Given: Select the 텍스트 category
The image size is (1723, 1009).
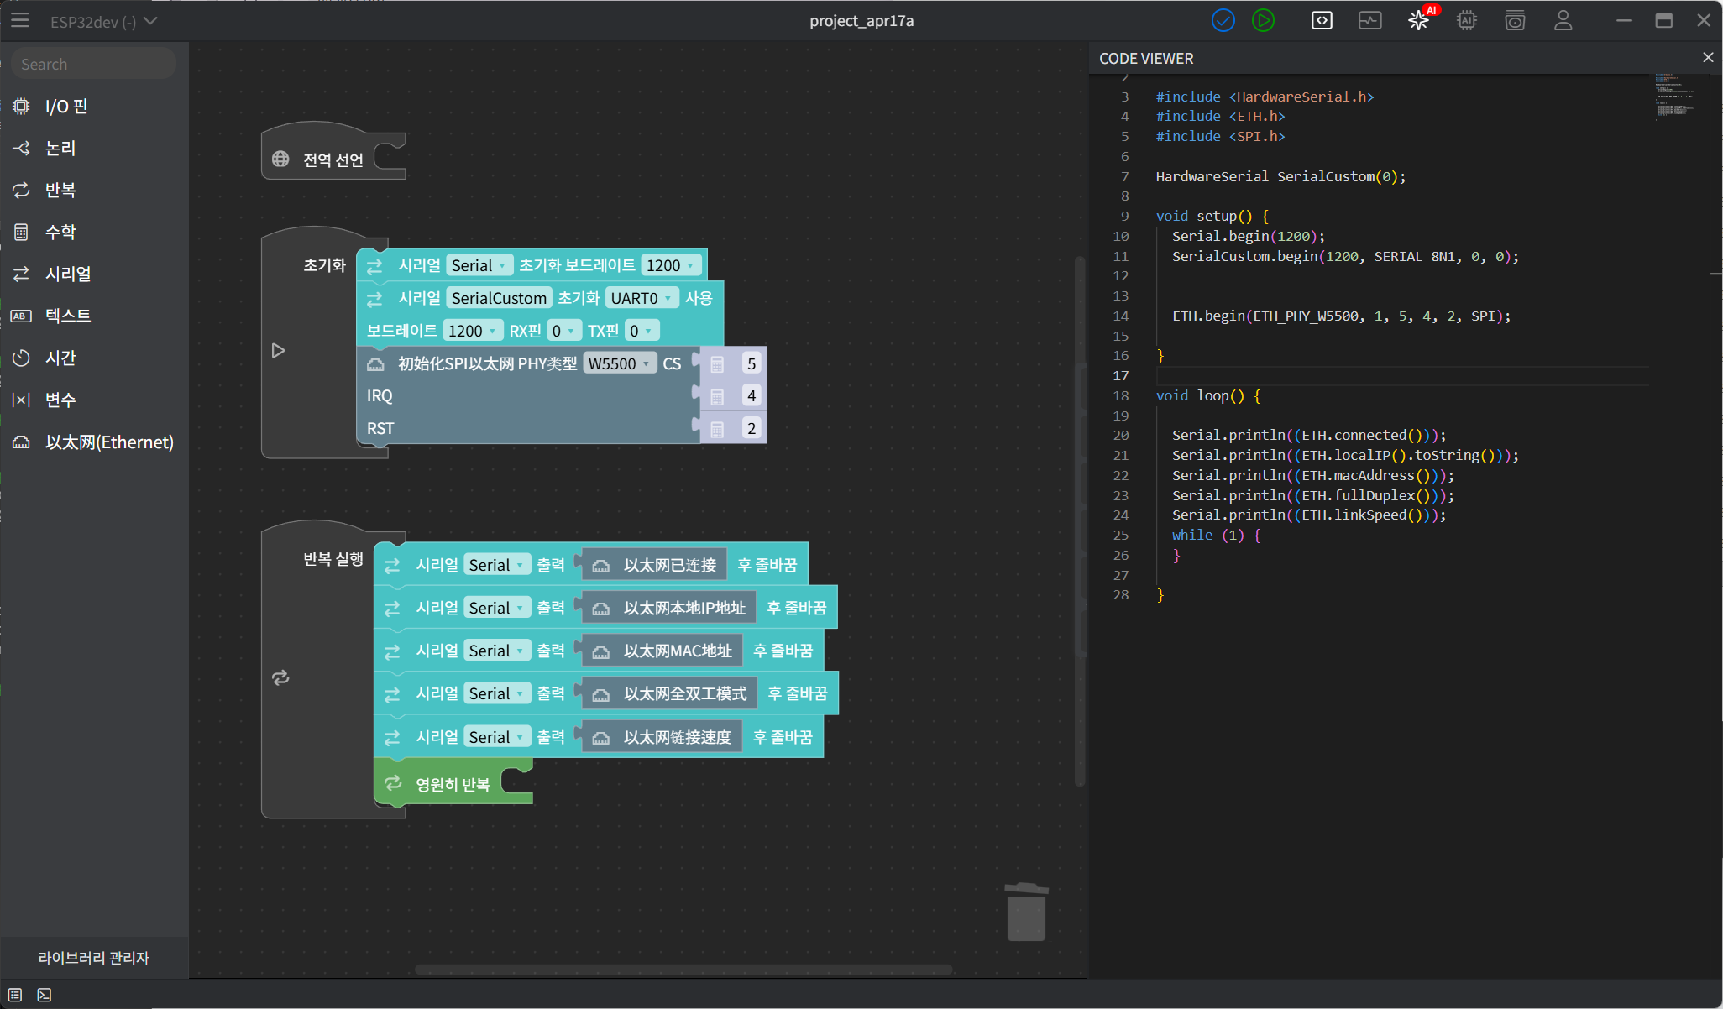Looking at the screenshot, I should tap(94, 316).
